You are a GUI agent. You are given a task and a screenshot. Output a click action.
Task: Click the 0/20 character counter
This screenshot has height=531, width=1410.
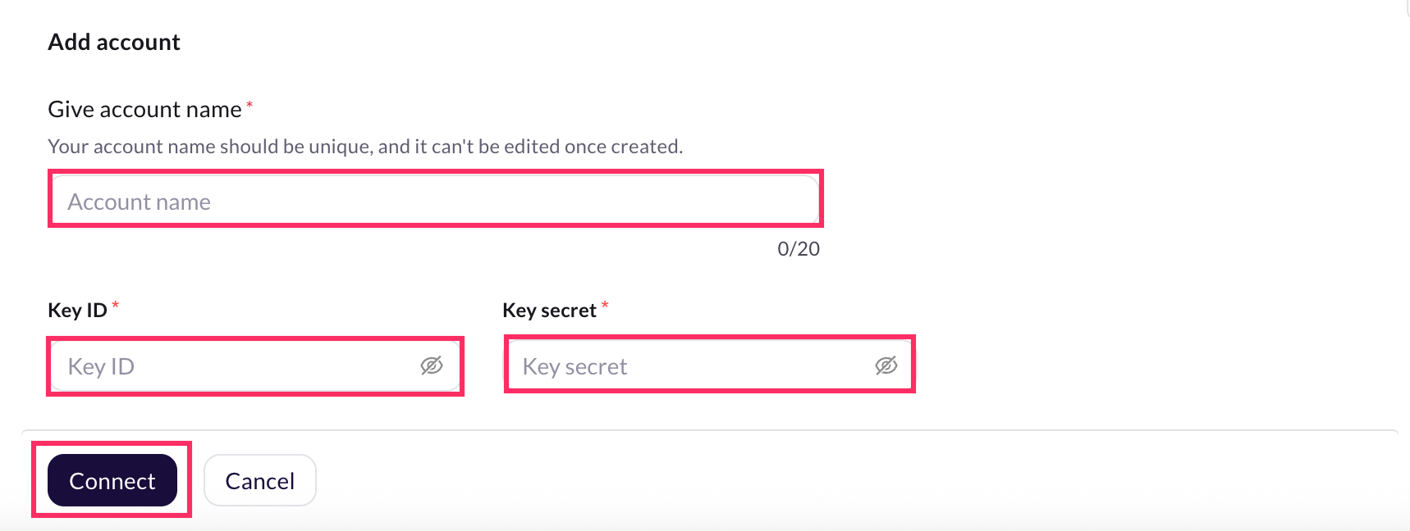799,248
